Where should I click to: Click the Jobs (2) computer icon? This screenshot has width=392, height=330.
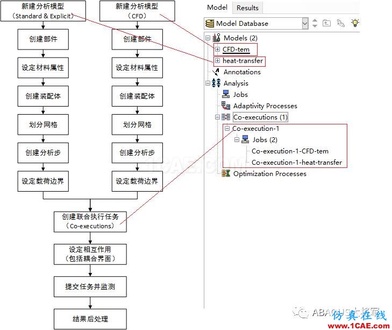pos(245,139)
